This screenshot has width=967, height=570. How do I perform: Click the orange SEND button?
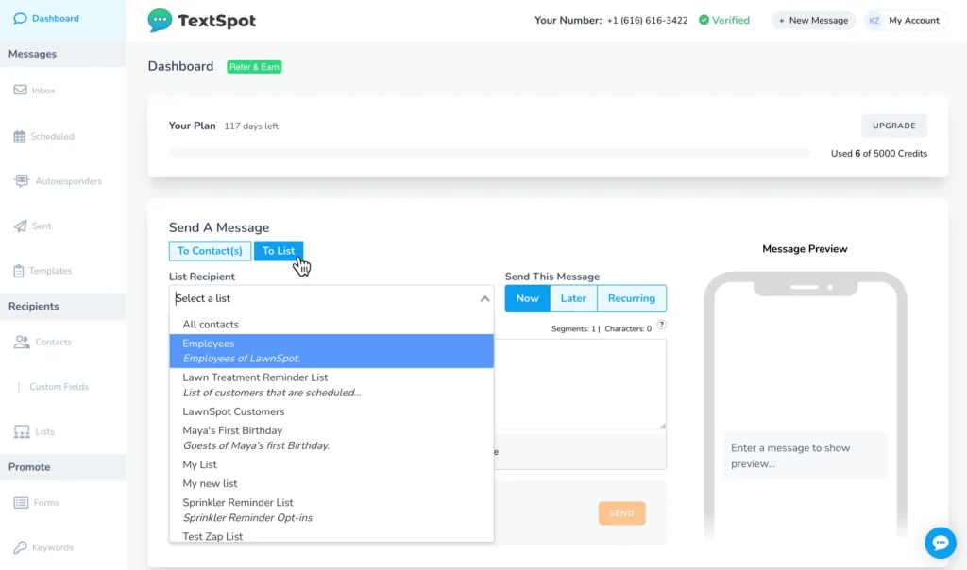[x=621, y=513]
